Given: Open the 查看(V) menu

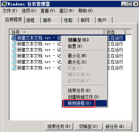Looking at the screenshot, I should 48,11.
